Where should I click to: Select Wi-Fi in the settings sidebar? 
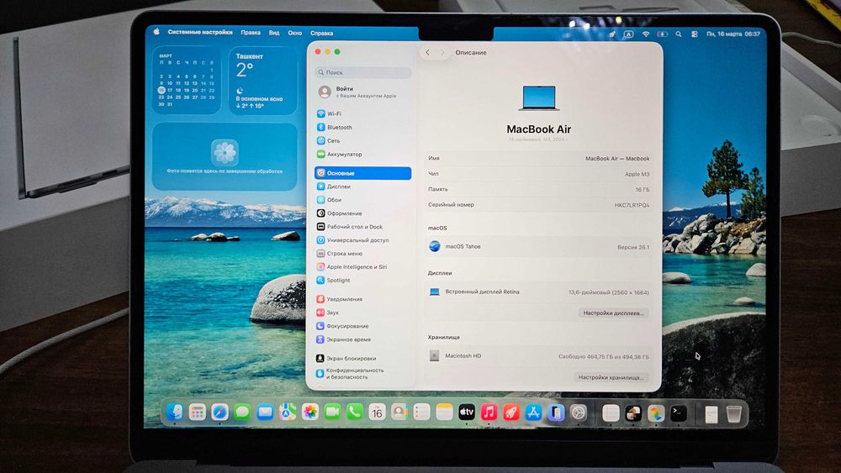(x=363, y=113)
